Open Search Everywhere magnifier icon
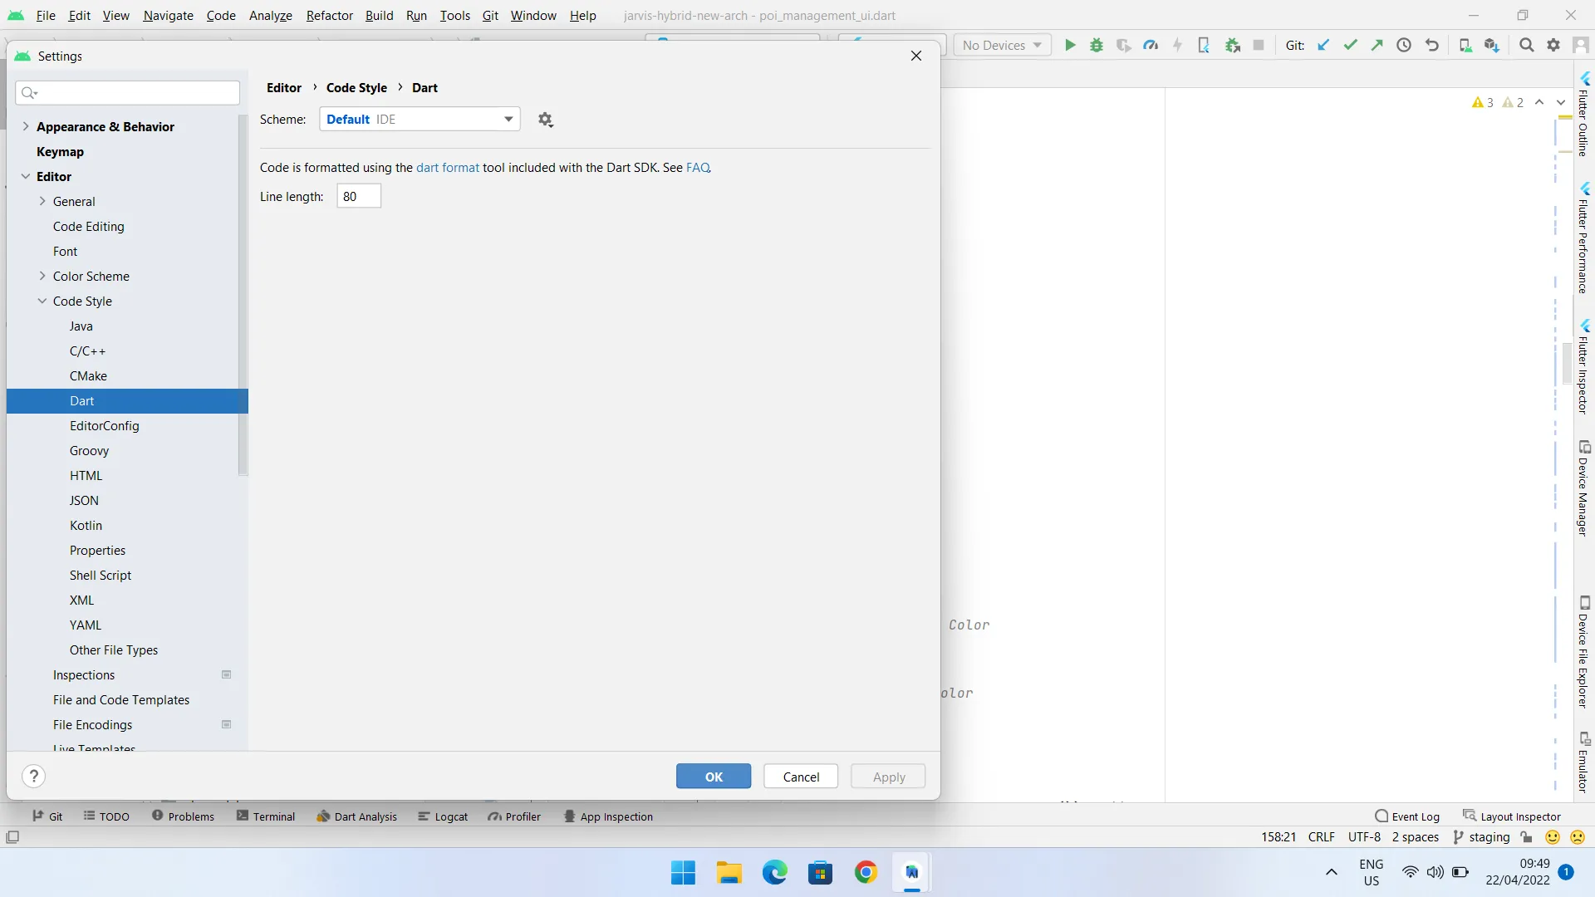Screen dimensions: 1595x897 1526,46
